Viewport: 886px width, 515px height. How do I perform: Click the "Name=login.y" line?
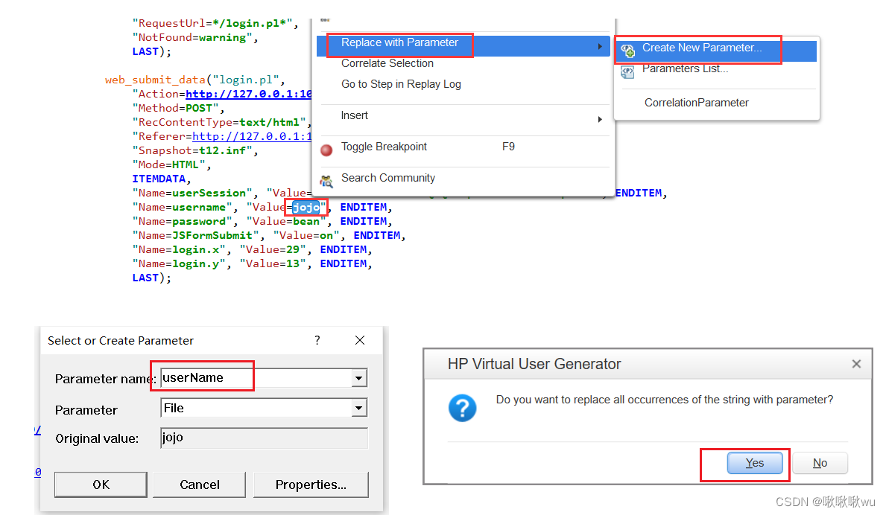coord(251,264)
